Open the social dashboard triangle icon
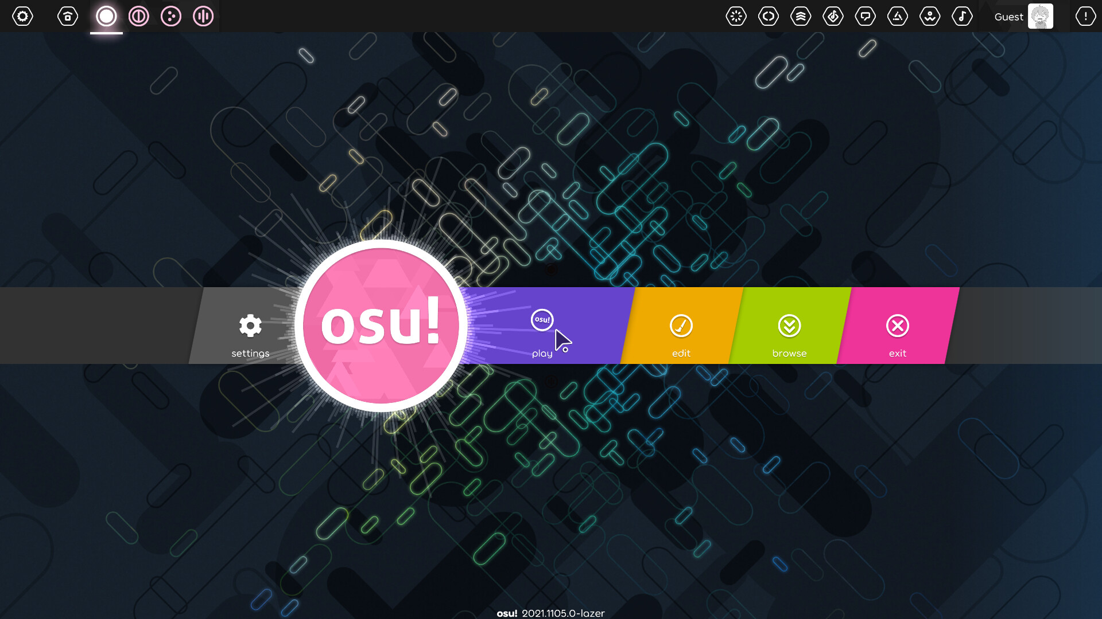The image size is (1102, 619). (x=898, y=16)
